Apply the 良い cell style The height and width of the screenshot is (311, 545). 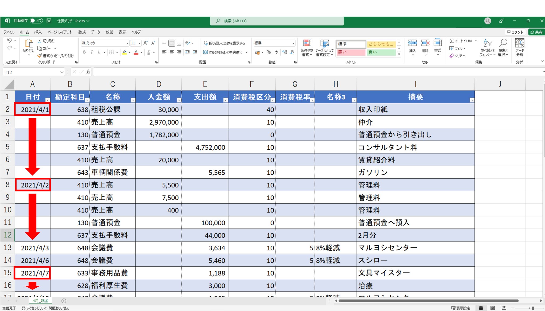(x=381, y=52)
